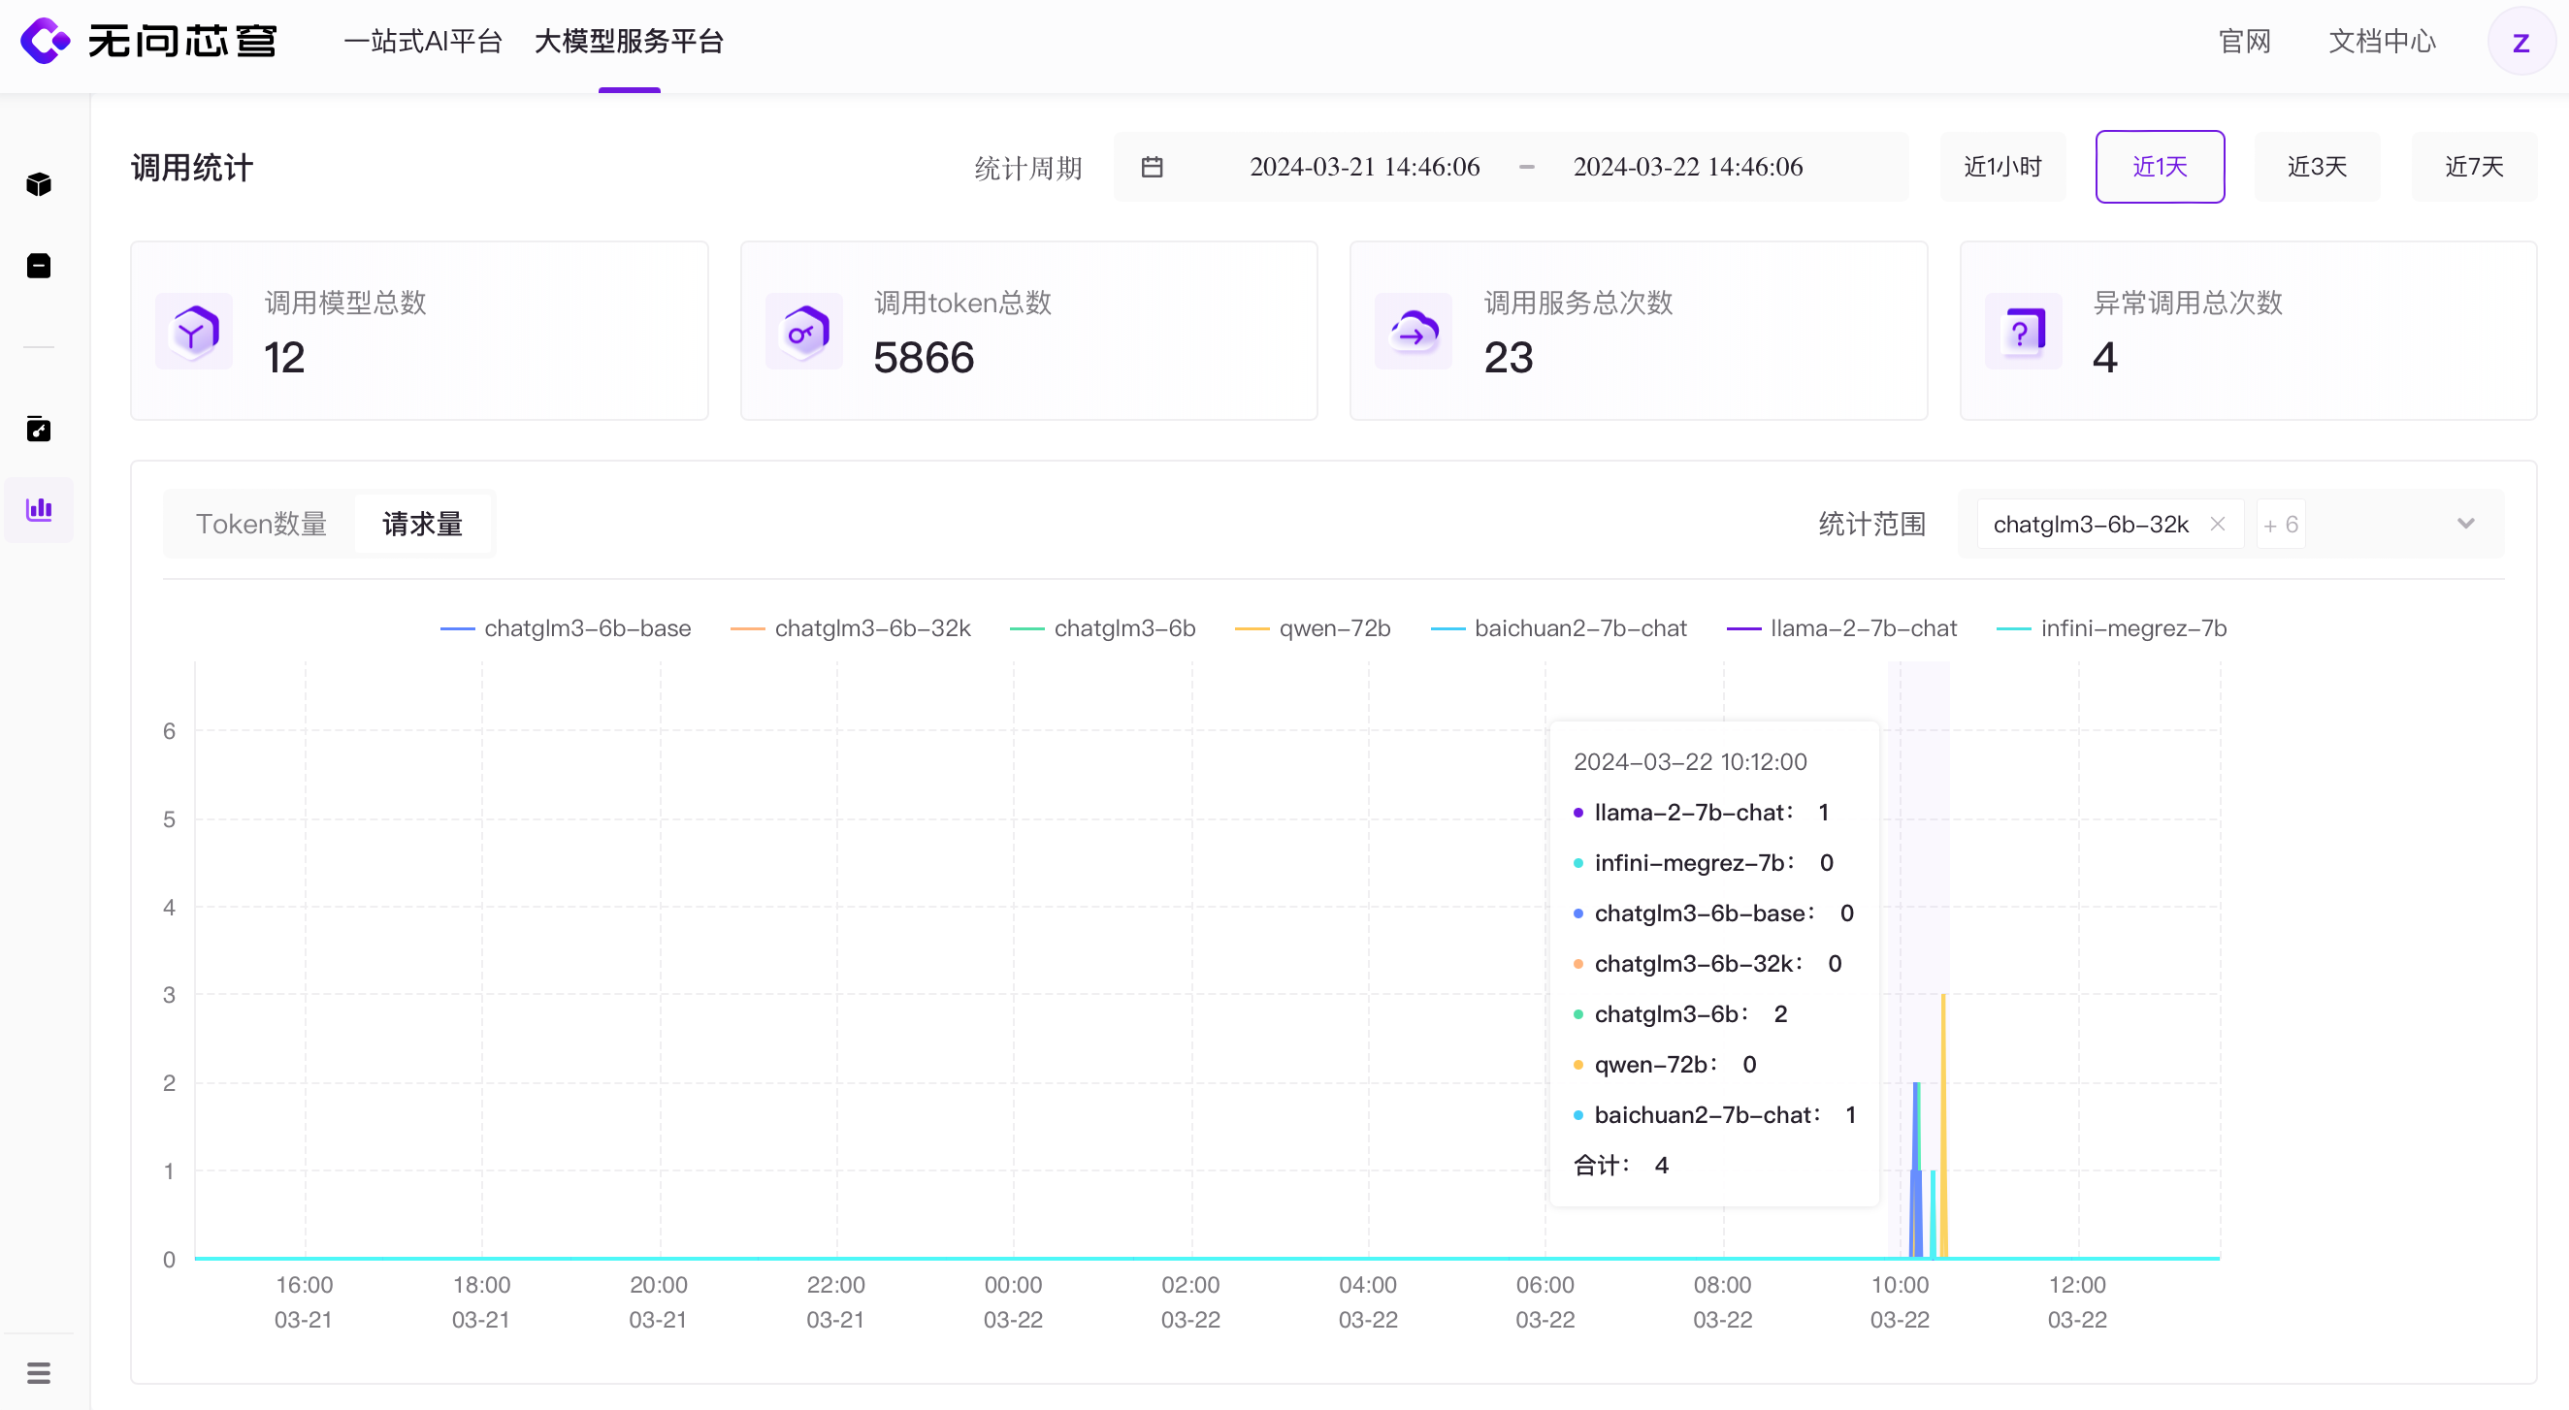The image size is (2569, 1410).
Task: Click the 16:00 03-21 axis label
Action: 305,1302
